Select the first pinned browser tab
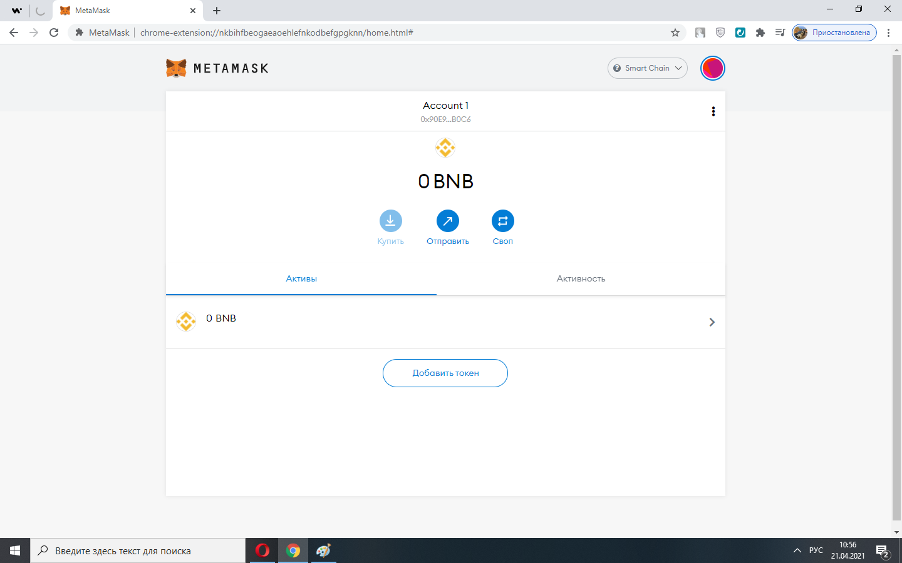 (17, 11)
